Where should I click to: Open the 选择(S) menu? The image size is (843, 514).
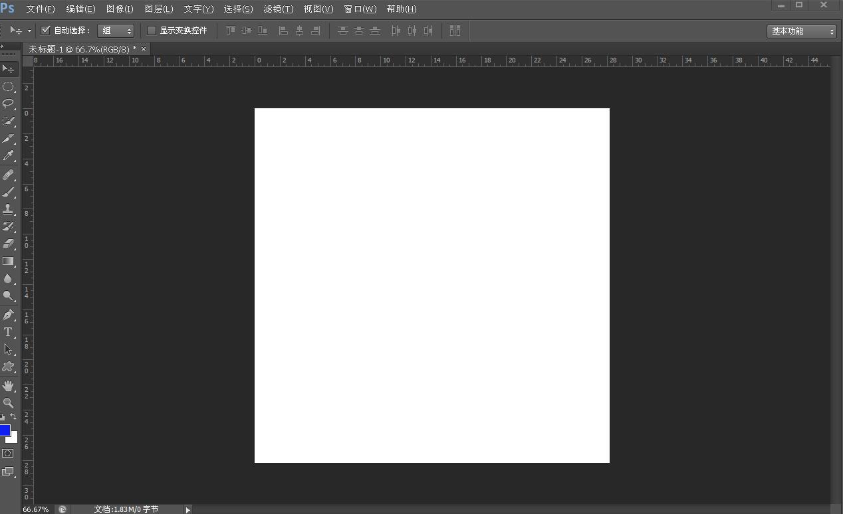(238, 9)
